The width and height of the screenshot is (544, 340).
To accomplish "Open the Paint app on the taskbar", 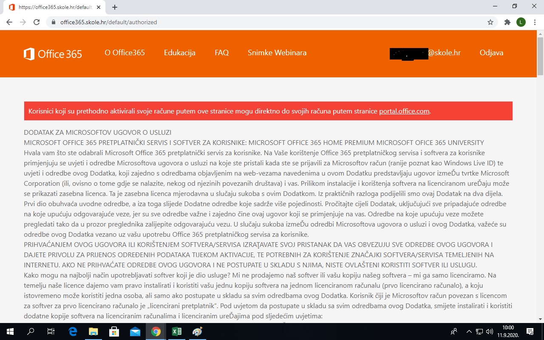I will (198, 331).
